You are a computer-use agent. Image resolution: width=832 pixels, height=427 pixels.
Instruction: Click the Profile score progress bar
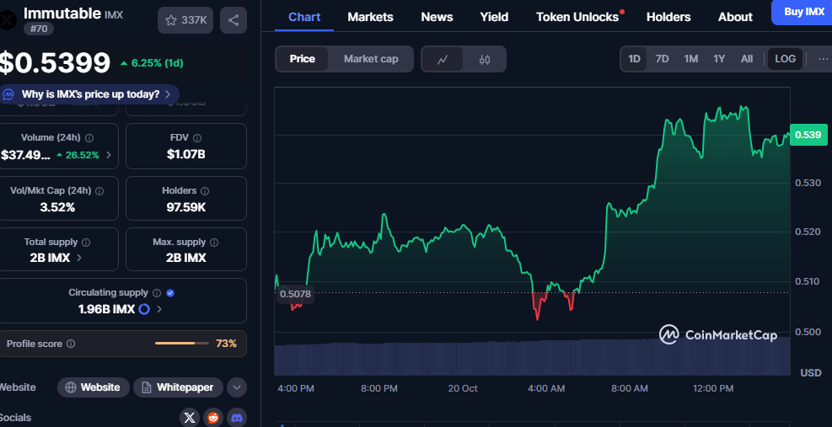pos(181,344)
